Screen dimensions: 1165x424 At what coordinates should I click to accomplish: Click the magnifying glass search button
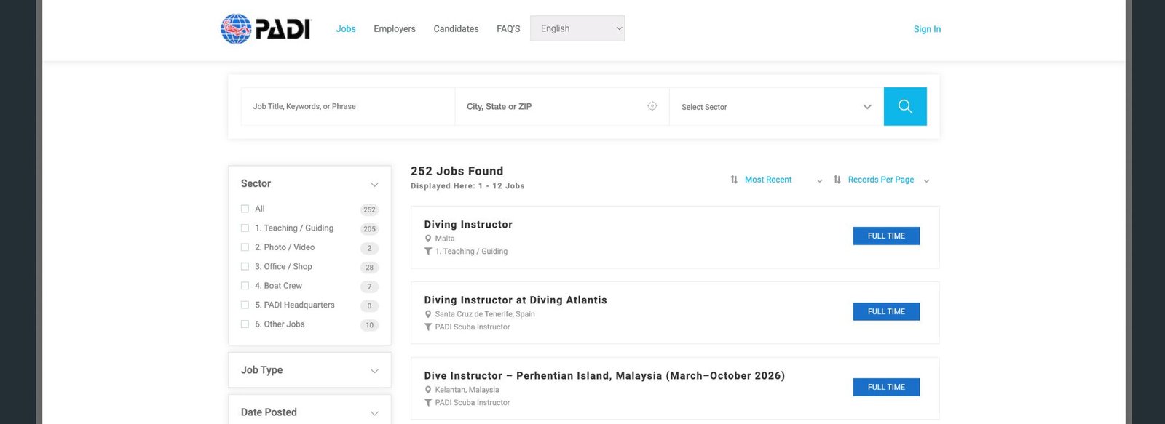click(905, 106)
